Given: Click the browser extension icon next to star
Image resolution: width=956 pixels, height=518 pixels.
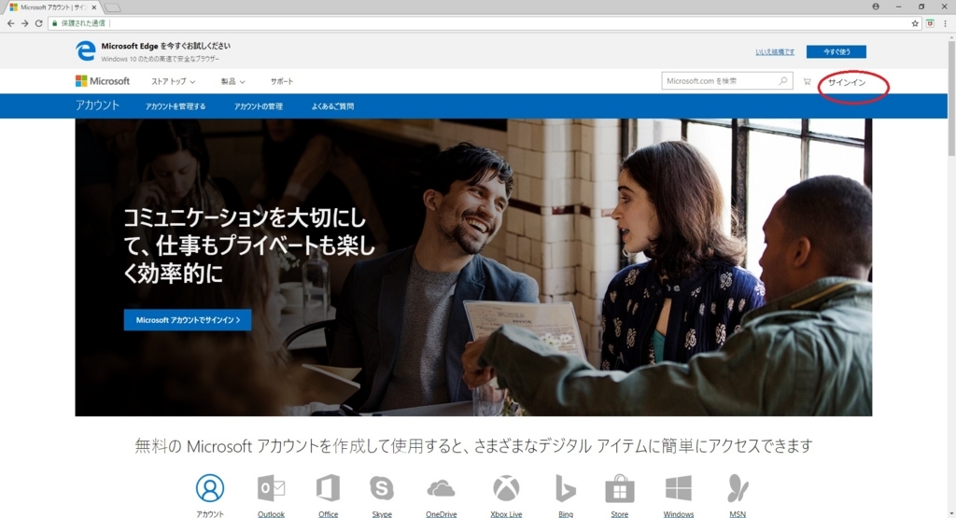Looking at the screenshot, I should (x=930, y=23).
